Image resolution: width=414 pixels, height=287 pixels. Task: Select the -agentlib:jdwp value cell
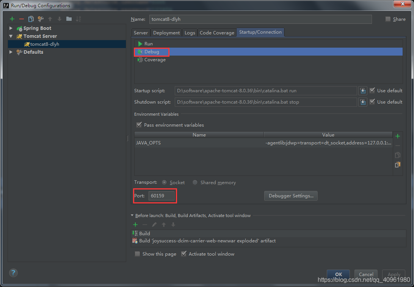click(328, 143)
